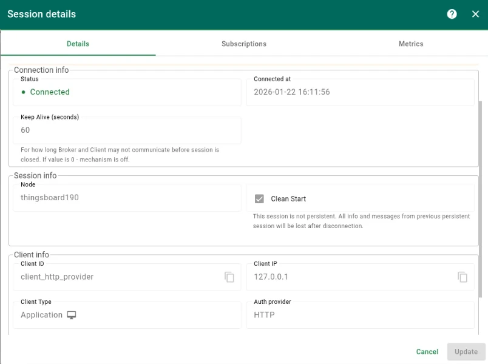Click the Client info section heading
The width and height of the screenshot is (488, 364).
[32, 255]
